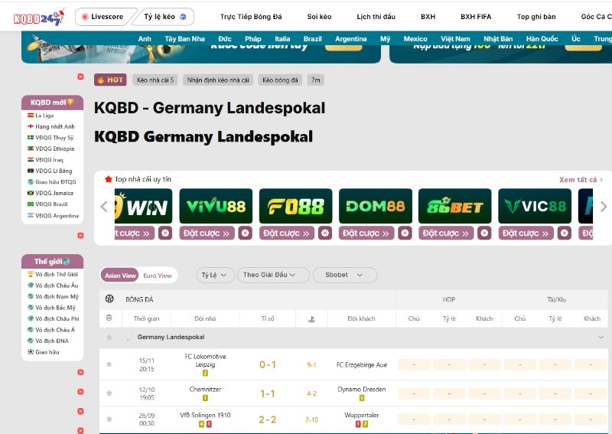This screenshot has width=612, height=434.
Task: Click the soccer ball icon beside BÓNG ĐÁ
Action: (x=109, y=299)
